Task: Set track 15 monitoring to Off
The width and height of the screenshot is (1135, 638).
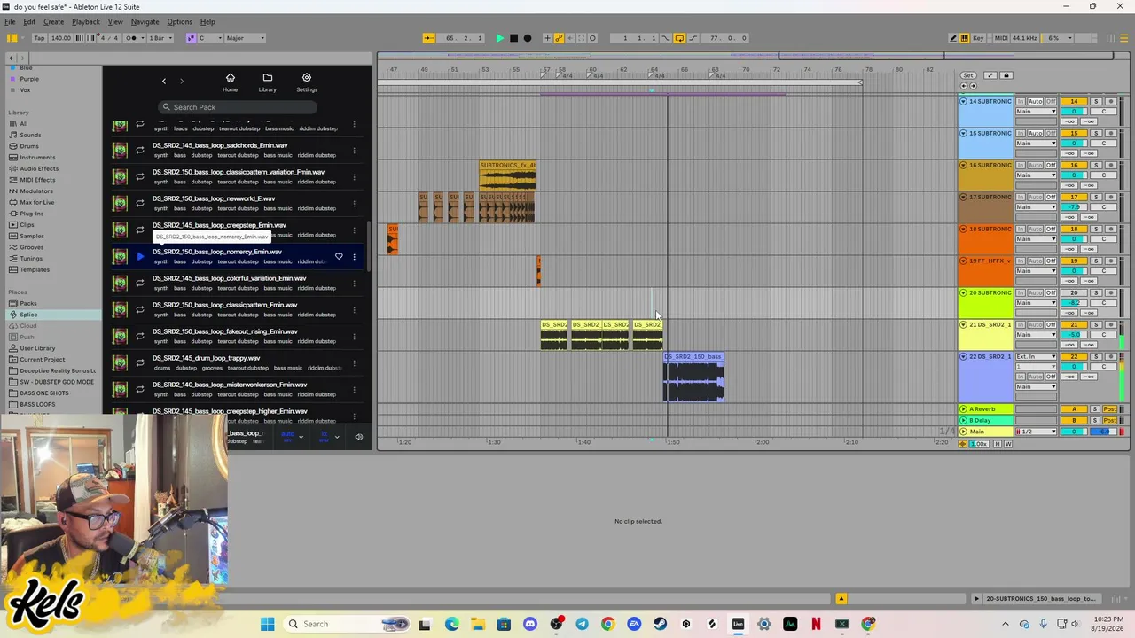Action: (1051, 134)
